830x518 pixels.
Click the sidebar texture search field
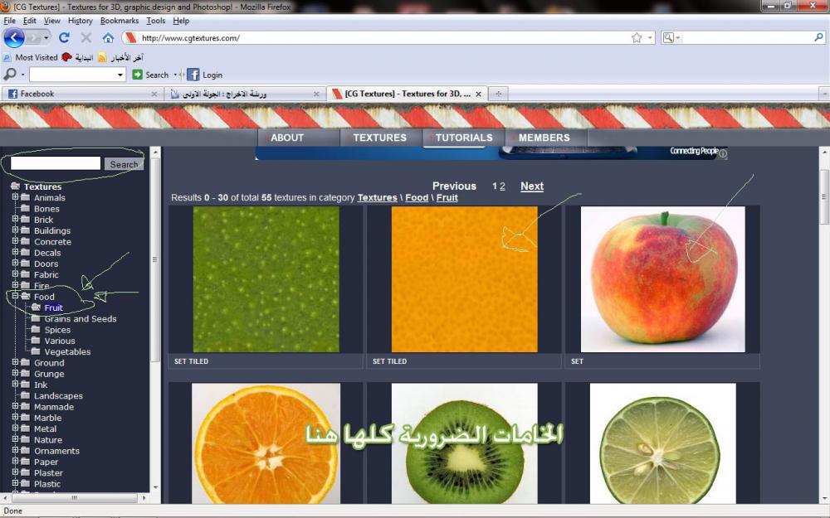[56, 163]
